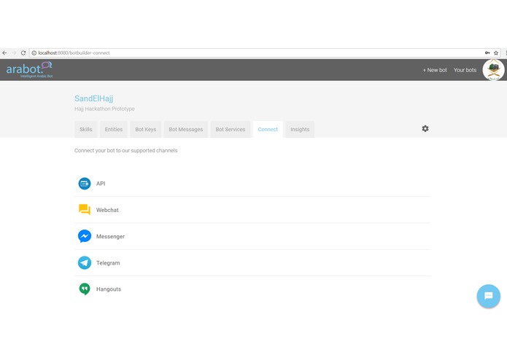Switch to the Entities tab
Screen dimensions: 507x360
[114, 130]
